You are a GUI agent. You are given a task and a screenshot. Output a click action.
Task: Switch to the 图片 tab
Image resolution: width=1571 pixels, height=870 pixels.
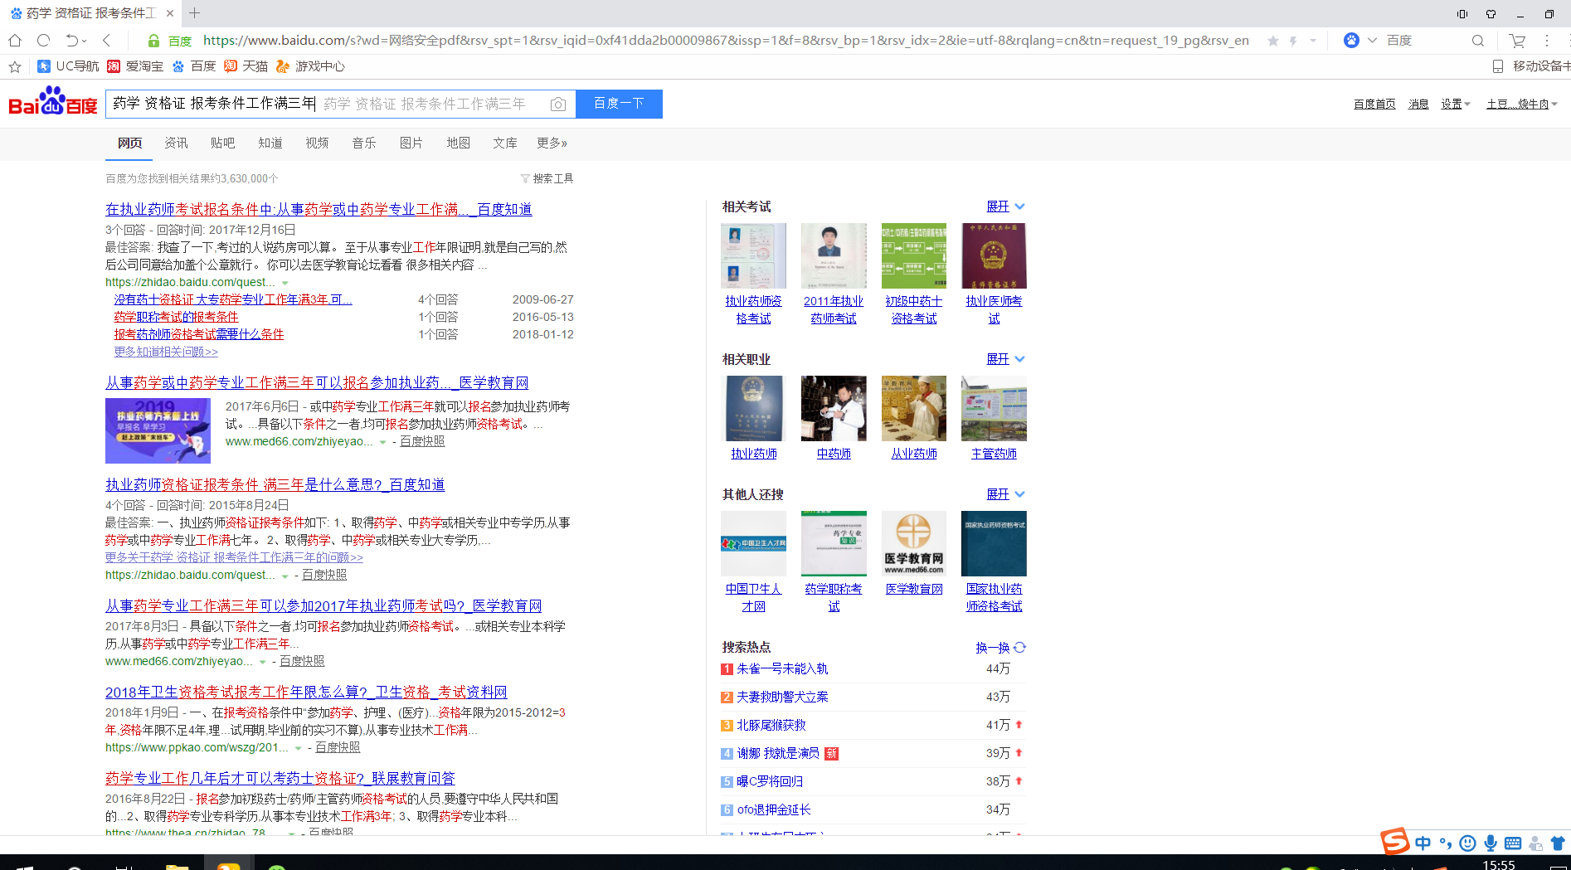411,143
